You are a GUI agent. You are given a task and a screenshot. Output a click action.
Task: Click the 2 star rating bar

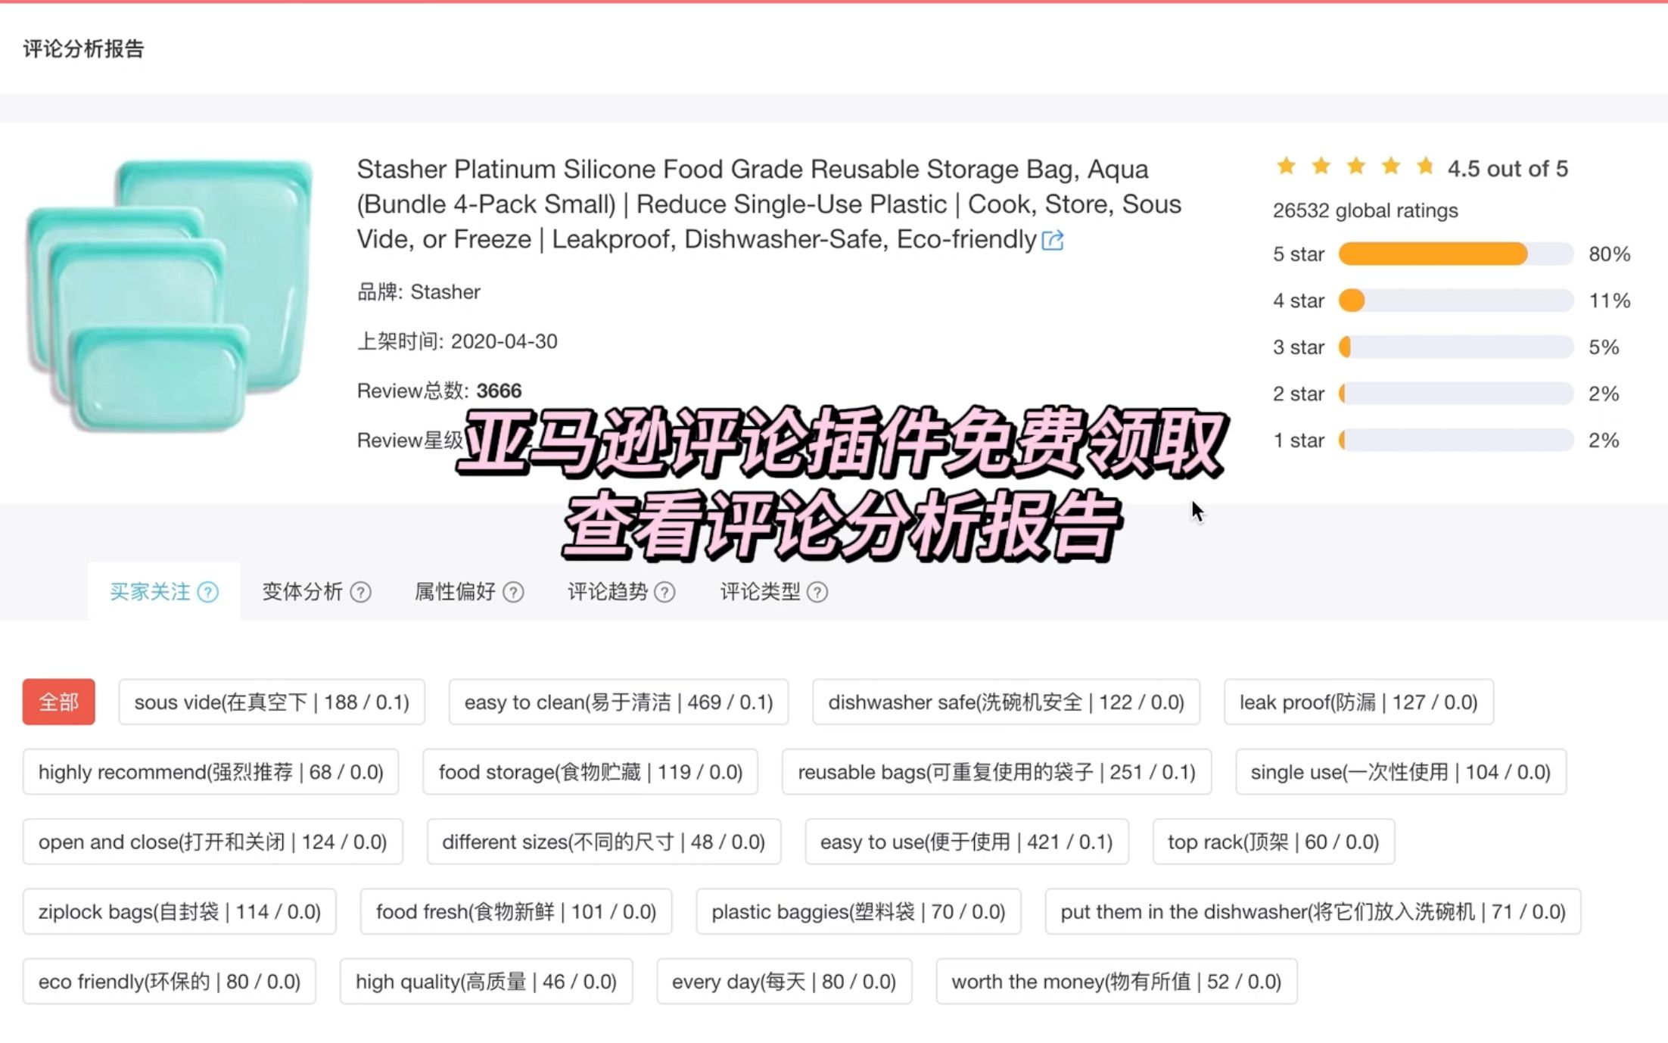coord(1456,394)
